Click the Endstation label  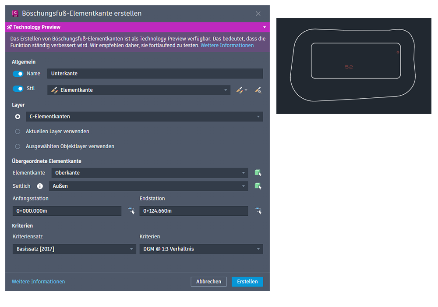[152, 199]
